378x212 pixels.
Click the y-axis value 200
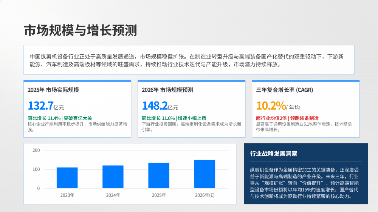click(36, 151)
